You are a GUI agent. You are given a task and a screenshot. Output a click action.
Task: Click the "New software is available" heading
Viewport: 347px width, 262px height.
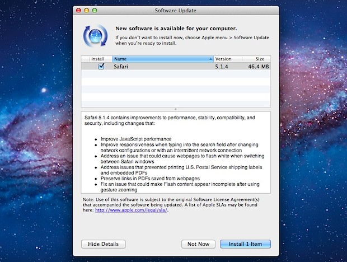176,29
